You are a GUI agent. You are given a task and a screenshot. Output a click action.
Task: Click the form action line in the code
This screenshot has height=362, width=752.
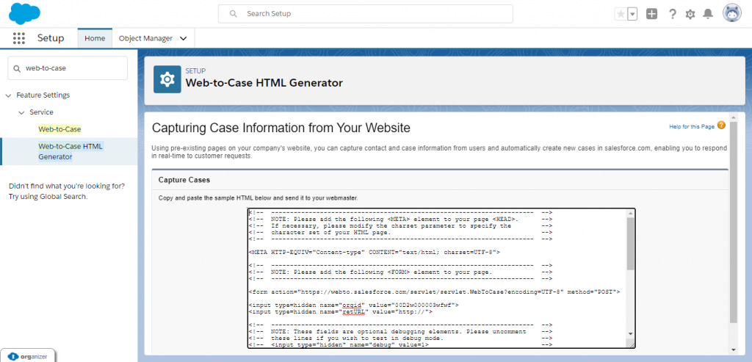point(434,292)
